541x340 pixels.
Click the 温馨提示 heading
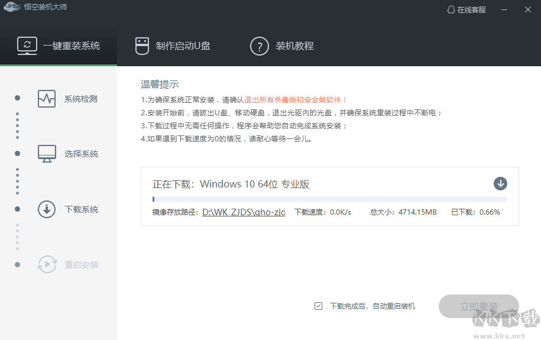click(x=160, y=84)
